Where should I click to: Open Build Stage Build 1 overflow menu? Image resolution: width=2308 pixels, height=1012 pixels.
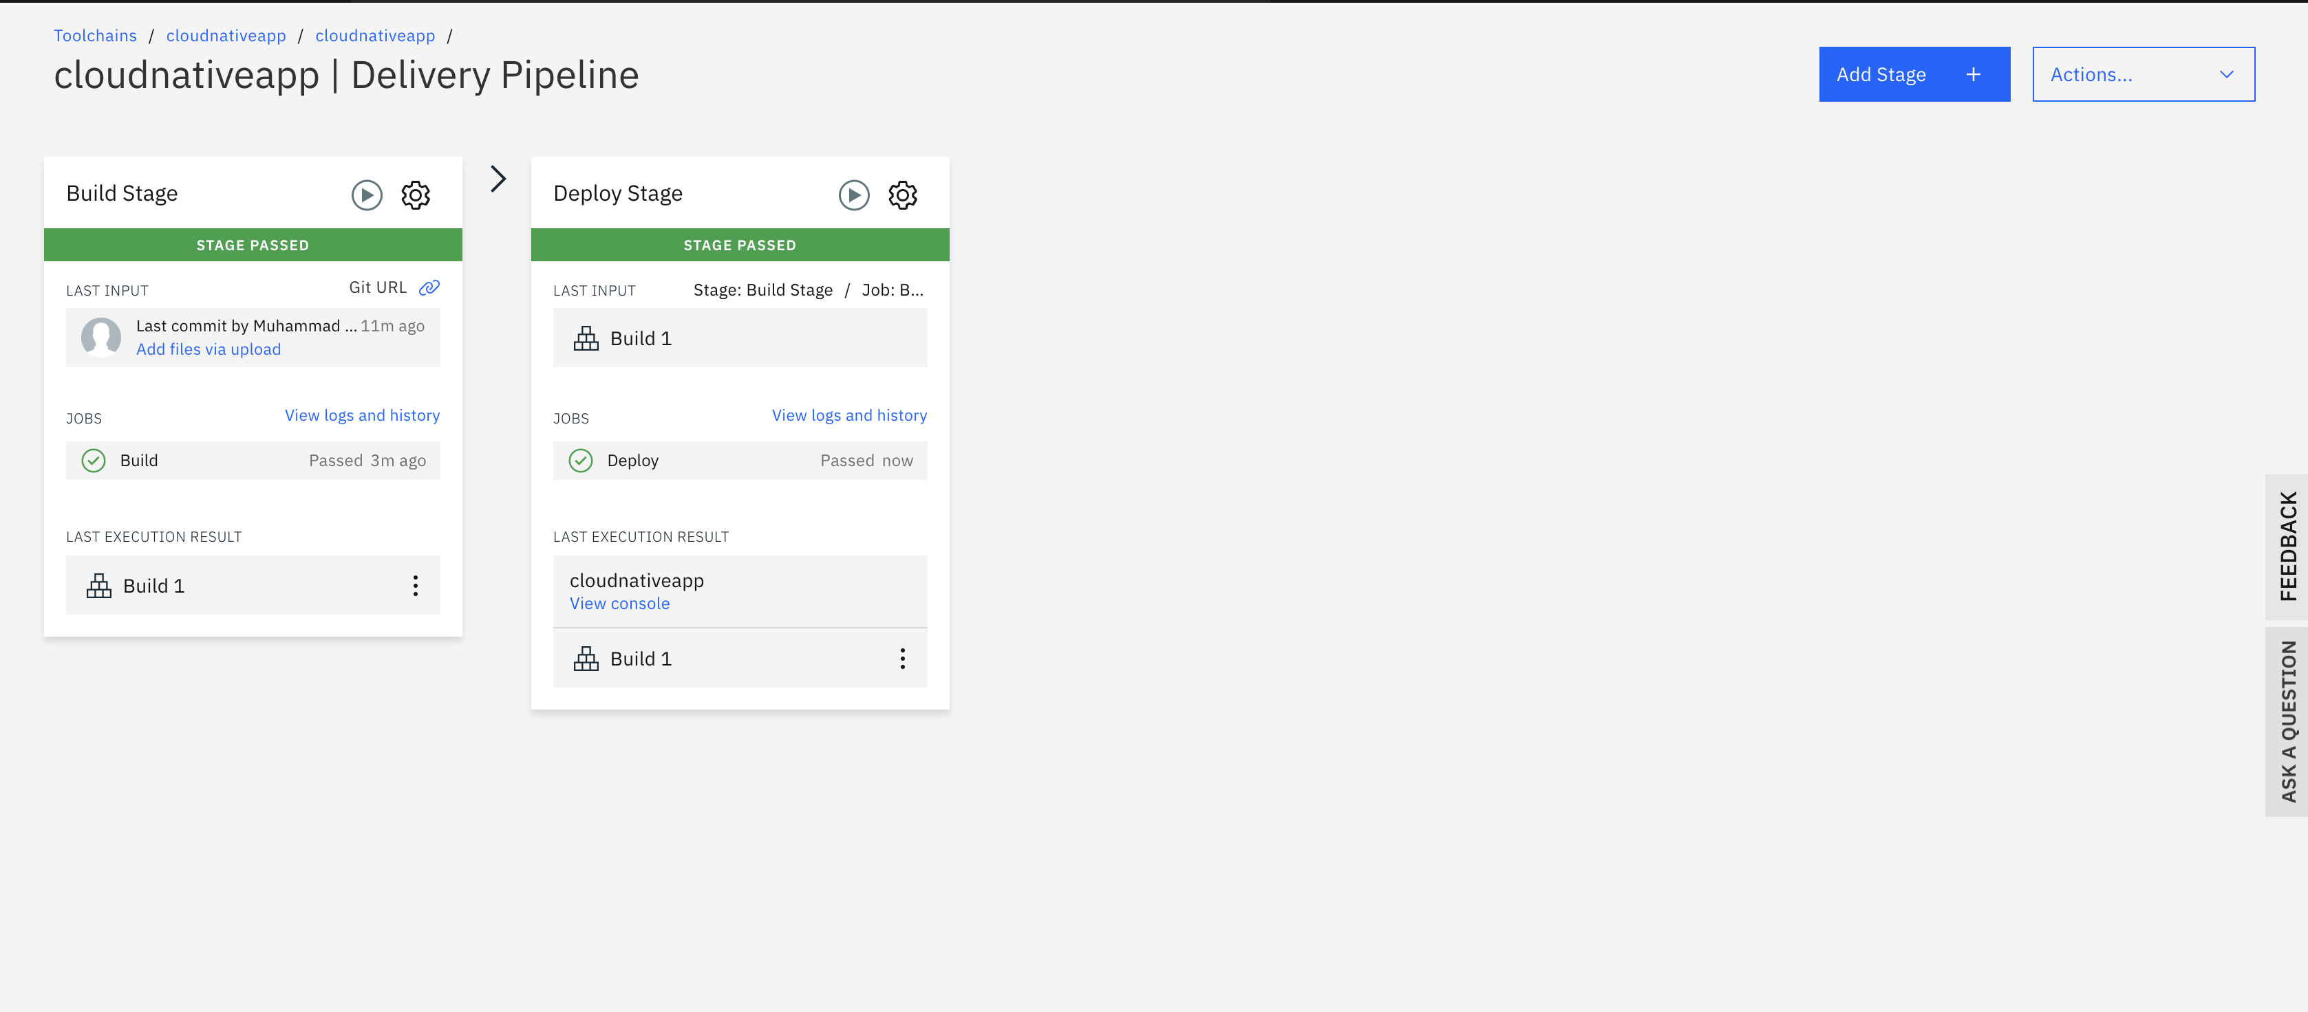415,585
